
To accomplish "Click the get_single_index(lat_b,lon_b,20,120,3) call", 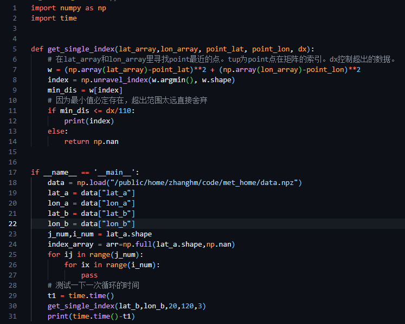I will pyautogui.click(x=126, y=306).
